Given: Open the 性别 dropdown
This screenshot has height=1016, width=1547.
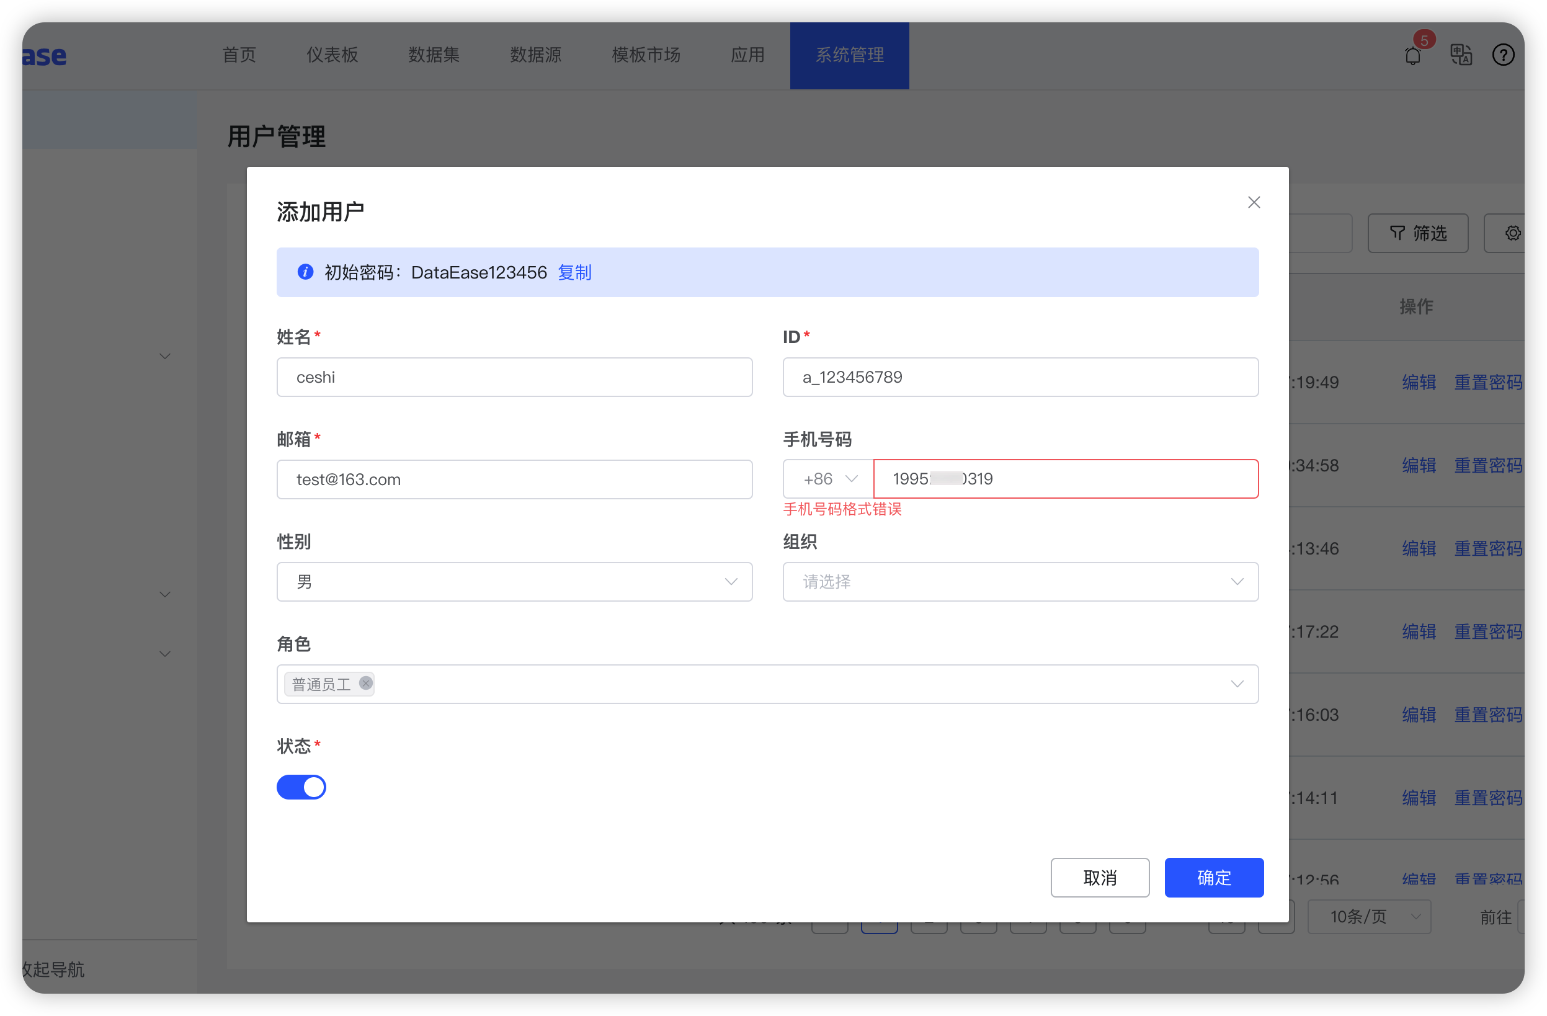Looking at the screenshot, I should pos(514,582).
